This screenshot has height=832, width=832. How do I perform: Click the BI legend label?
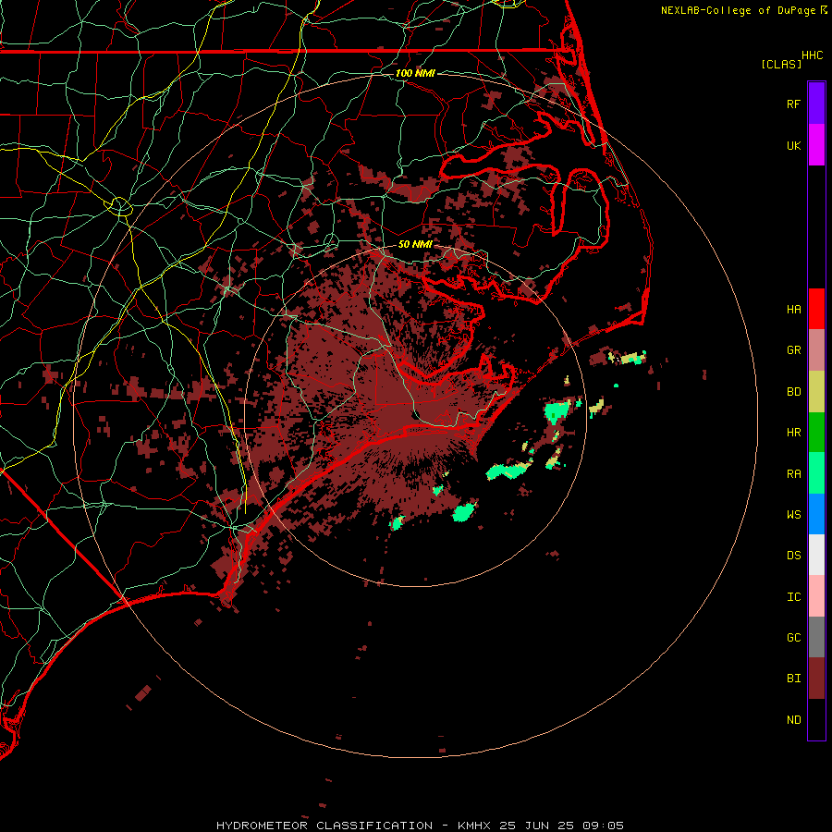pos(794,679)
